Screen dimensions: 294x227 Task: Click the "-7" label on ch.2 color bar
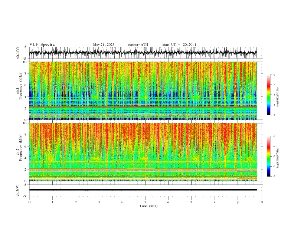click(274, 177)
